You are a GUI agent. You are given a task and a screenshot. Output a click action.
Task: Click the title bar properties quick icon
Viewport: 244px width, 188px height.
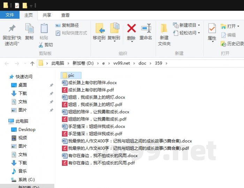pyautogui.click(x=17, y=6)
